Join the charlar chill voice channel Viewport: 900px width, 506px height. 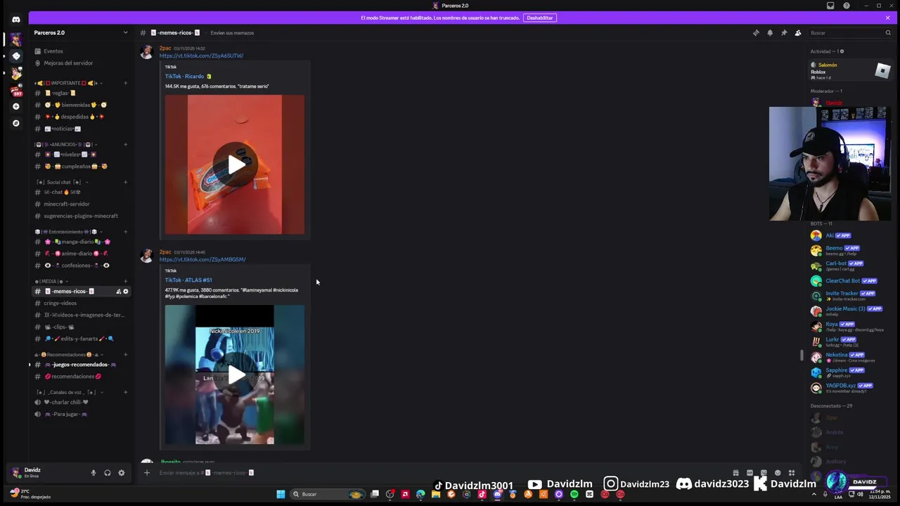pyautogui.click(x=81, y=402)
